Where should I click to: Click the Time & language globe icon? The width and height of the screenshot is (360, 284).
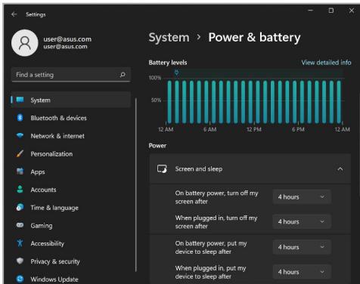pos(20,207)
